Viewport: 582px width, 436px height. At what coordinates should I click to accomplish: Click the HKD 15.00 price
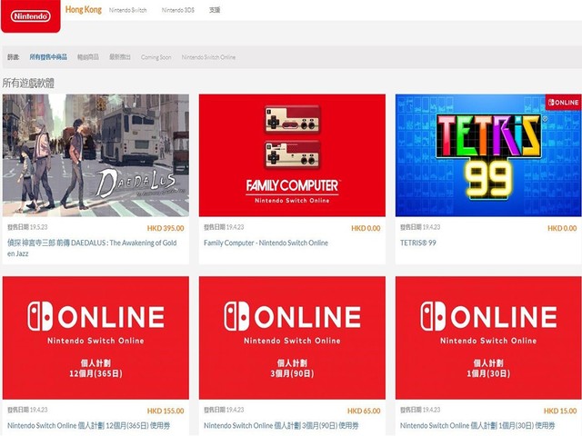(560, 411)
